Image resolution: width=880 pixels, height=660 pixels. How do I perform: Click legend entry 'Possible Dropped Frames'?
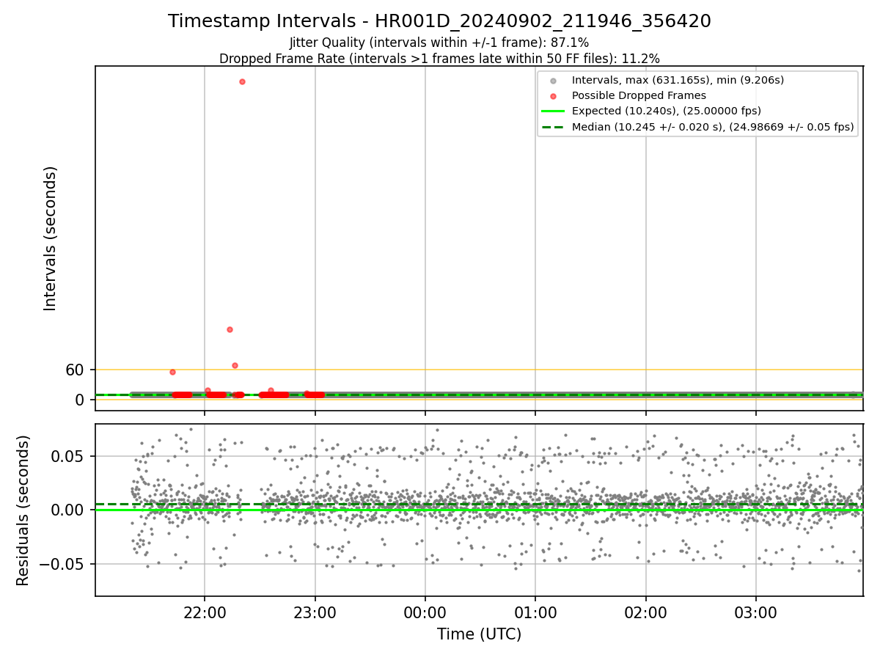pos(639,95)
